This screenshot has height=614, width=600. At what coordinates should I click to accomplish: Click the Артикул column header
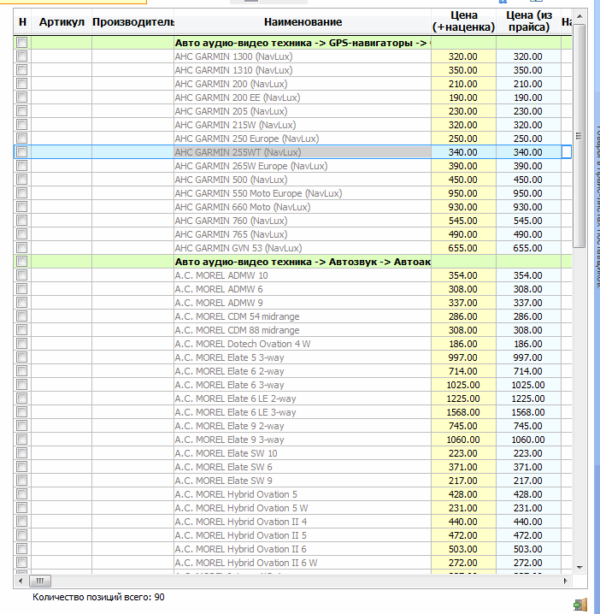pyautogui.click(x=62, y=22)
